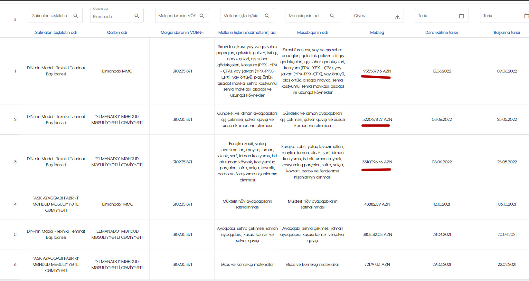This screenshot has height=281, width=529.
Task: Open calendar for Dərc edilmə tarixi filter
Action: pos(461,16)
